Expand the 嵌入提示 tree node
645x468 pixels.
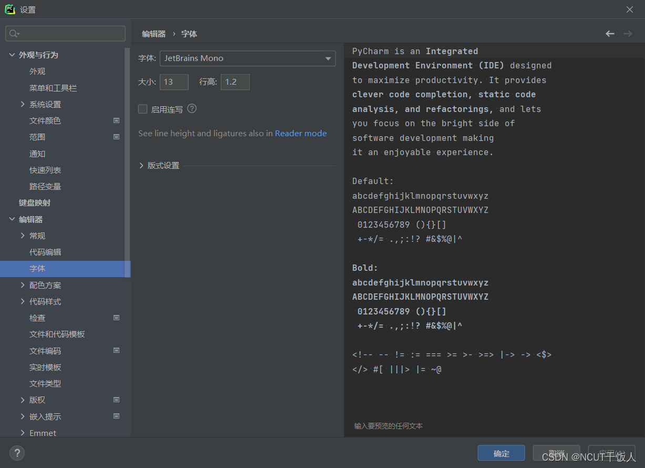[23, 416]
